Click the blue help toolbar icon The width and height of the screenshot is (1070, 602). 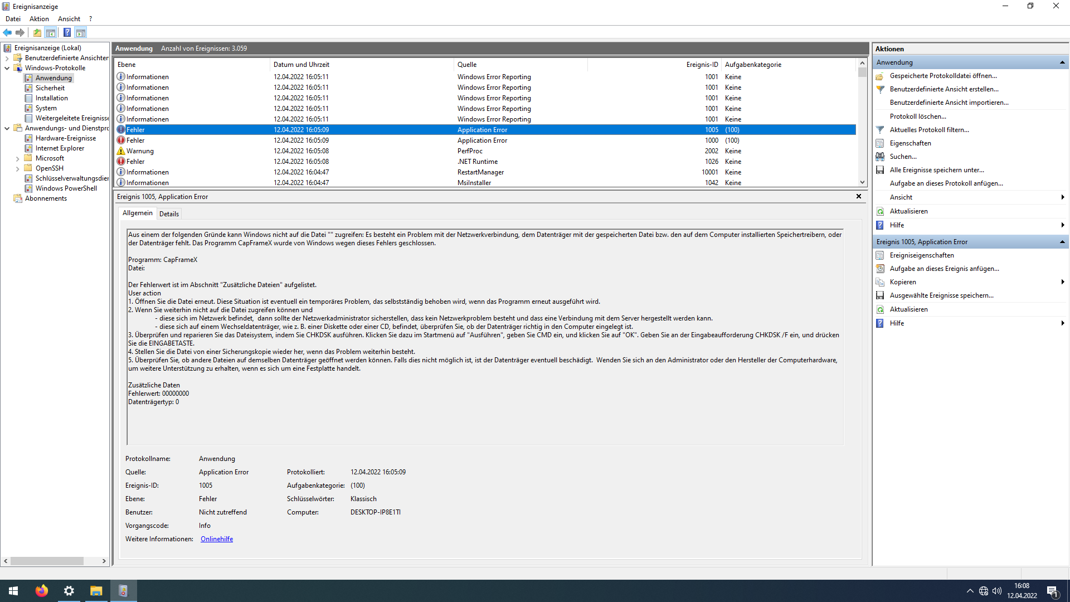click(67, 32)
